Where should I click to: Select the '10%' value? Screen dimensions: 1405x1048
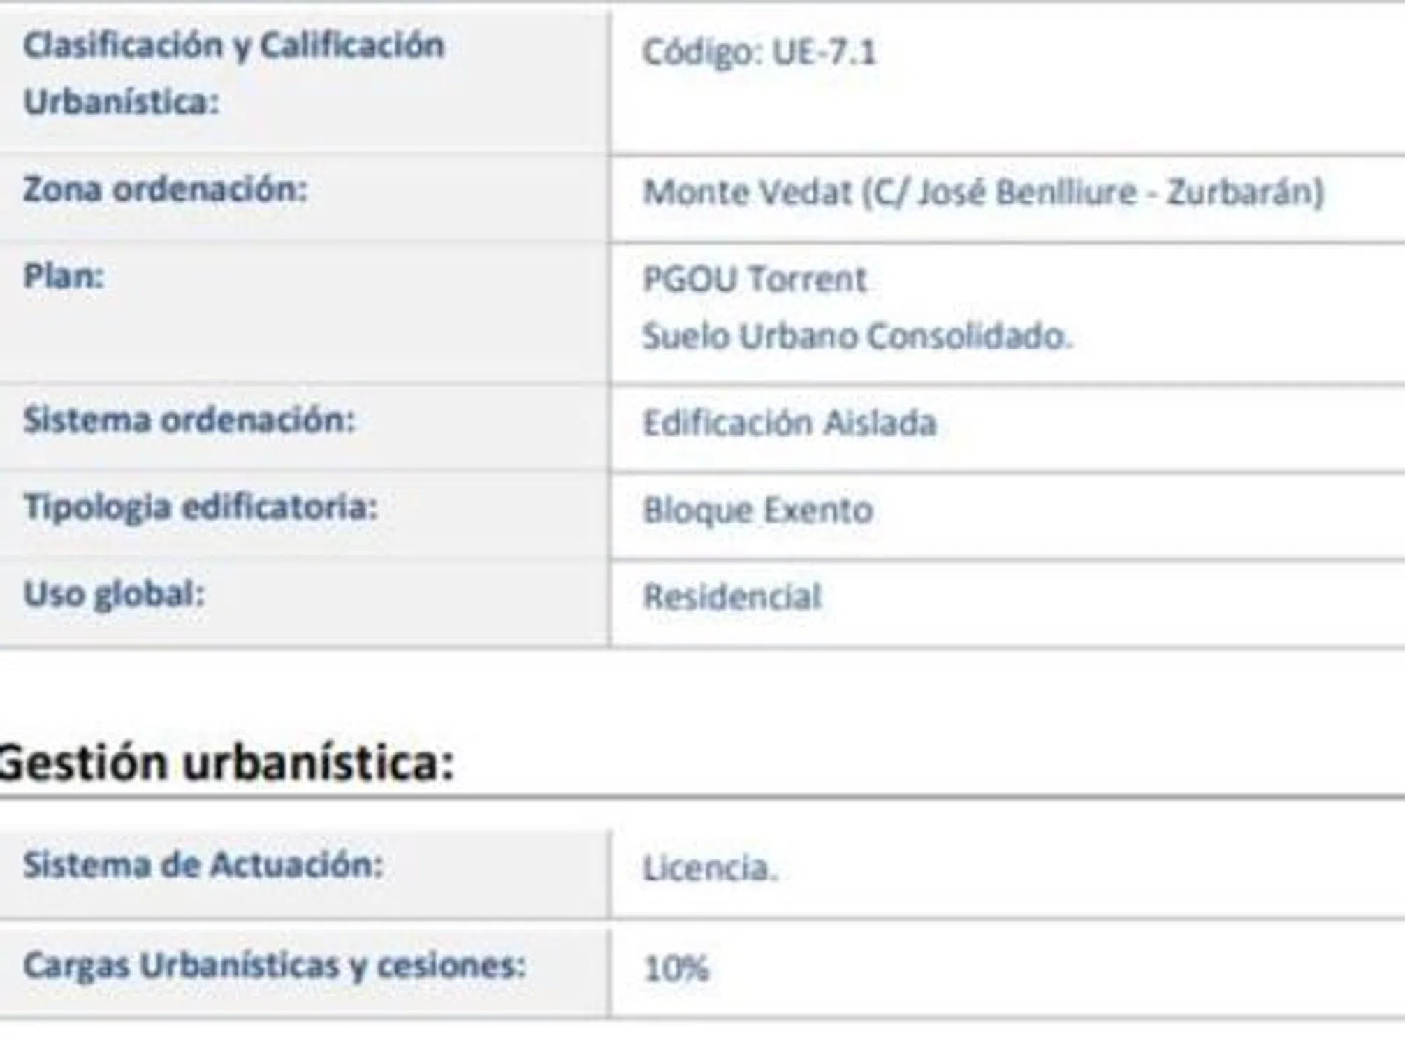coord(676,969)
